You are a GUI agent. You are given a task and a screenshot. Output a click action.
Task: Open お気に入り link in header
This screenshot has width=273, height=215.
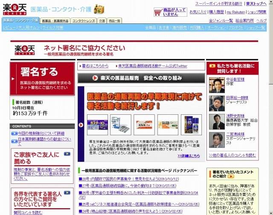pyautogui.click(x=198, y=12)
